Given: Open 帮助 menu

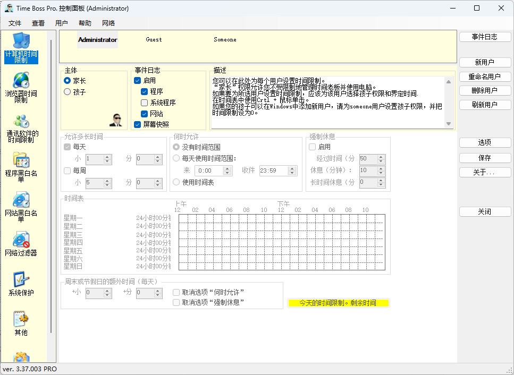Looking at the screenshot, I should tap(85, 23).
